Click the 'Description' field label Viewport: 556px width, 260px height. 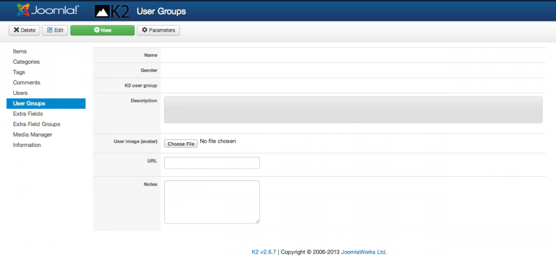click(x=144, y=101)
